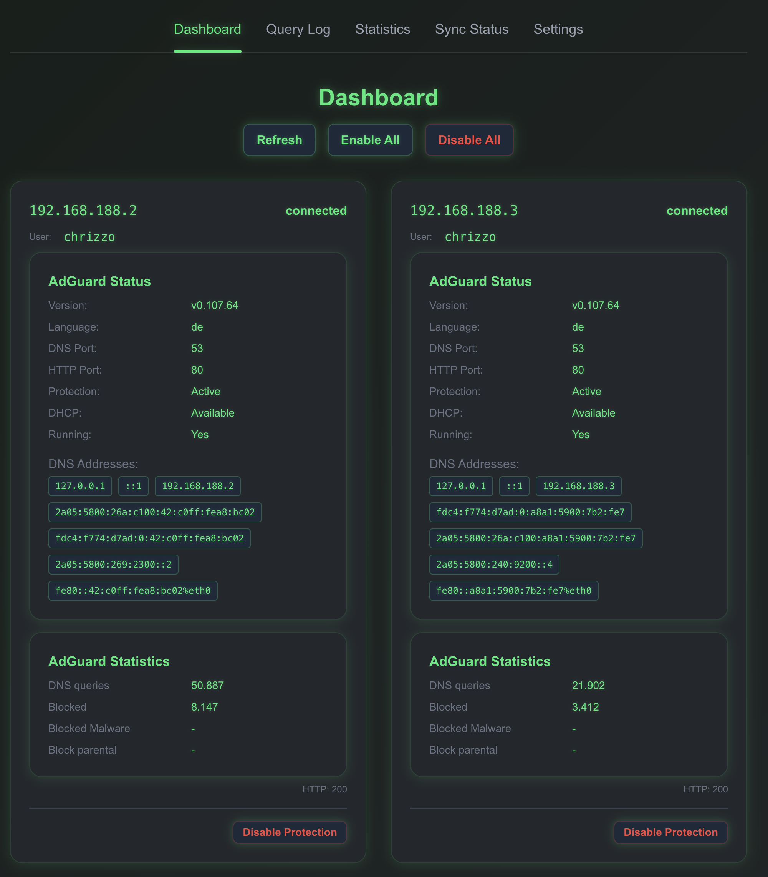Go to the Sync Status tab
This screenshot has height=877, width=768.
point(472,29)
